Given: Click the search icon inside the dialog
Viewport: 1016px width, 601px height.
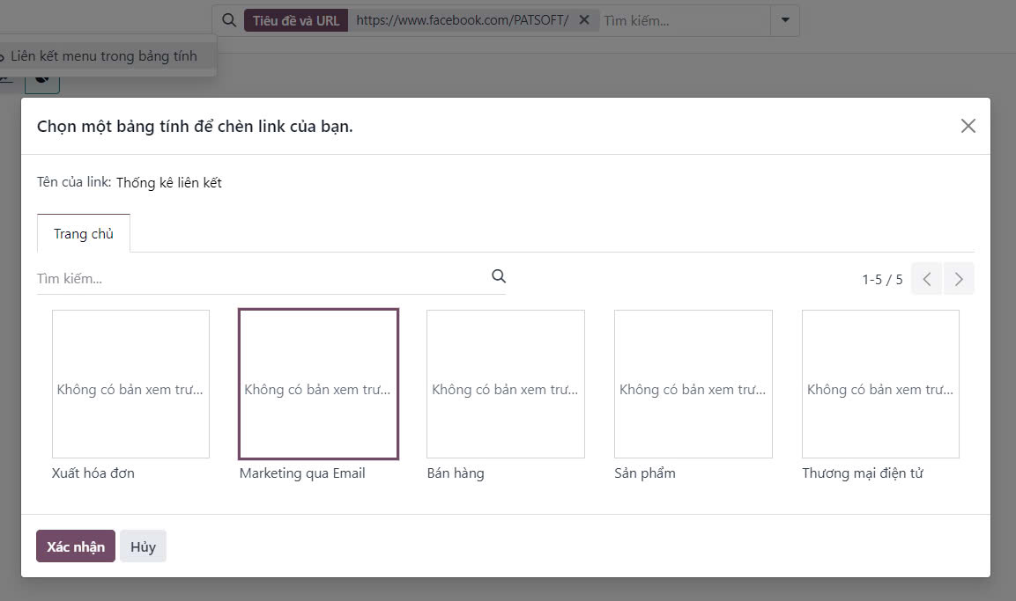Looking at the screenshot, I should [499, 276].
